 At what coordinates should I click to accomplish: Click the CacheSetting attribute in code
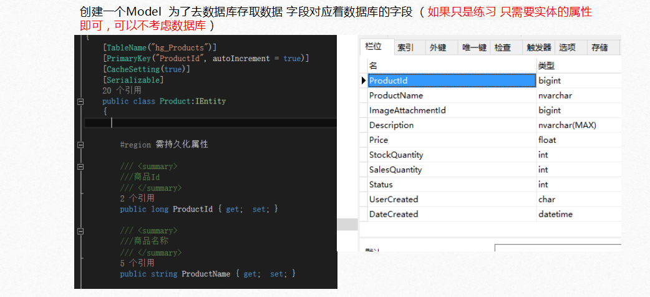[133, 69]
